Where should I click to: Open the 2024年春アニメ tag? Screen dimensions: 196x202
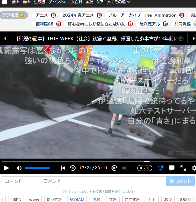tap(78, 15)
